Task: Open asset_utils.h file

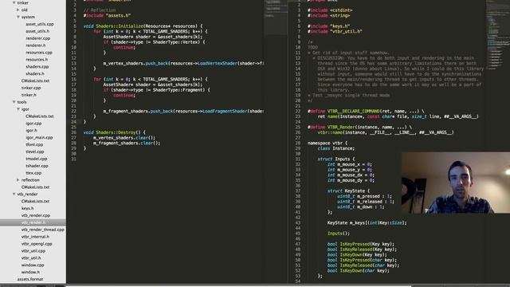Action: tap(37, 31)
